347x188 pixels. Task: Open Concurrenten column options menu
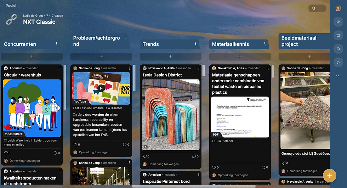coord(57,43)
